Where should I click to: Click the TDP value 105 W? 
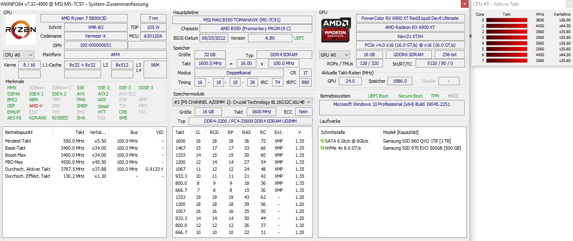[154, 27]
